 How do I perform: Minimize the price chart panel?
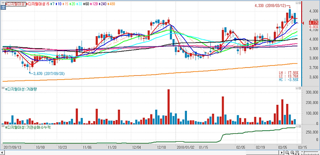click(297, 3)
